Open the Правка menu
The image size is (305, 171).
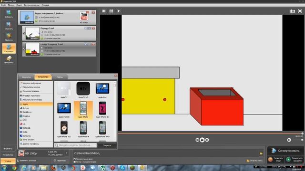tap(11, 5)
